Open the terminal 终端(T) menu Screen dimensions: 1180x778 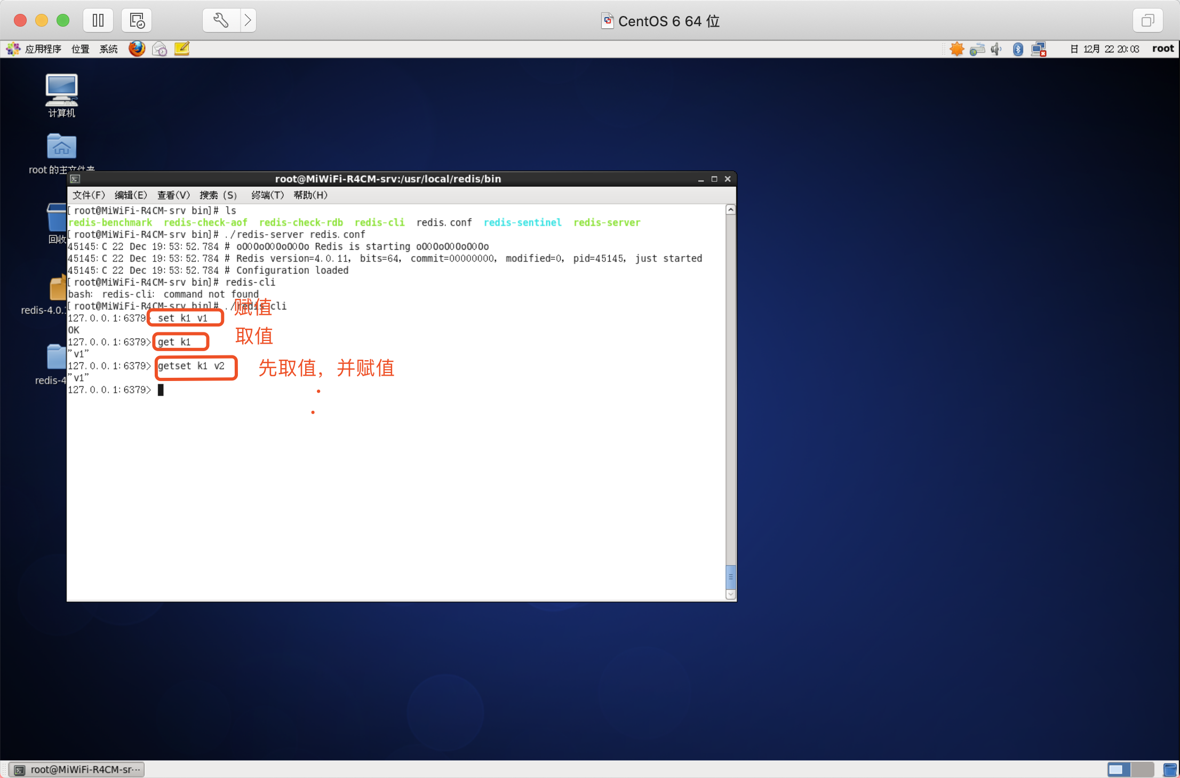coord(267,195)
